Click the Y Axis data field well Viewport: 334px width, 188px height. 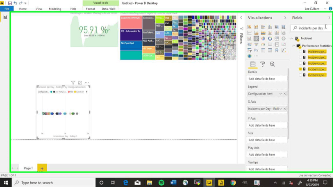(266, 125)
